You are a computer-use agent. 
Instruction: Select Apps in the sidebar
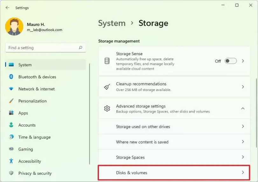tap(23, 113)
